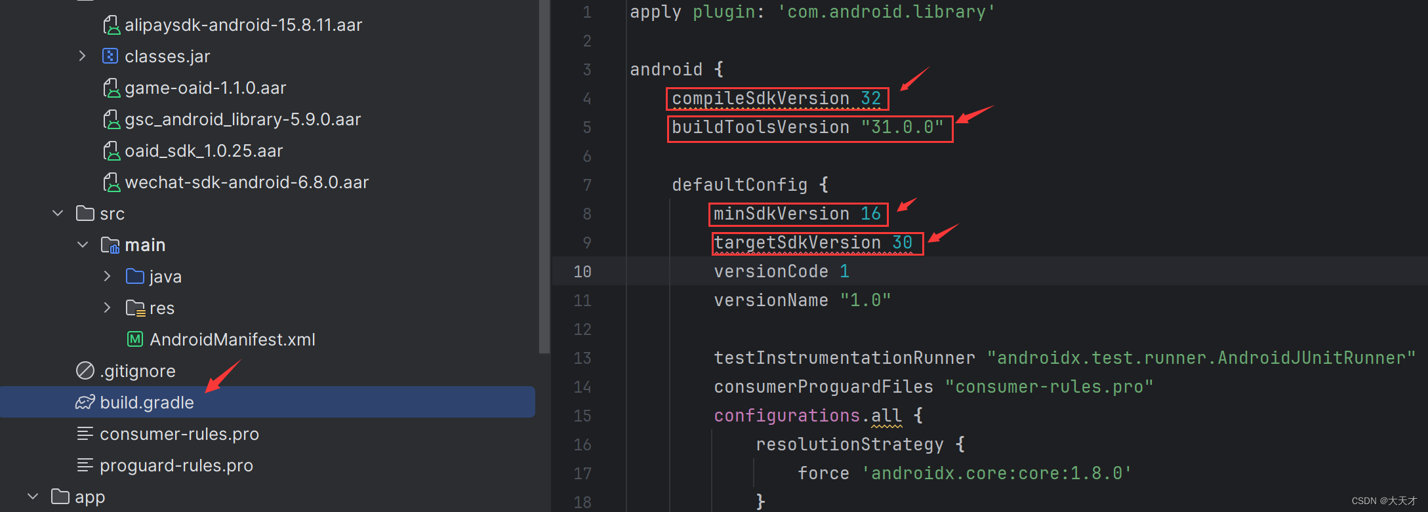1428x512 pixels.
Task: Select the .gitignore file
Action: [138, 371]
